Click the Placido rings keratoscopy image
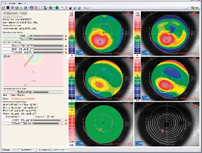202x153 pixels. 167,124
